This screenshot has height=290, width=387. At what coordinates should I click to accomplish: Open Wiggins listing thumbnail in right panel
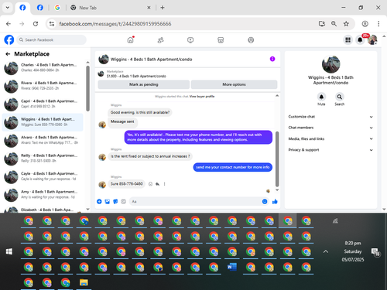click(x=330, y=64)
